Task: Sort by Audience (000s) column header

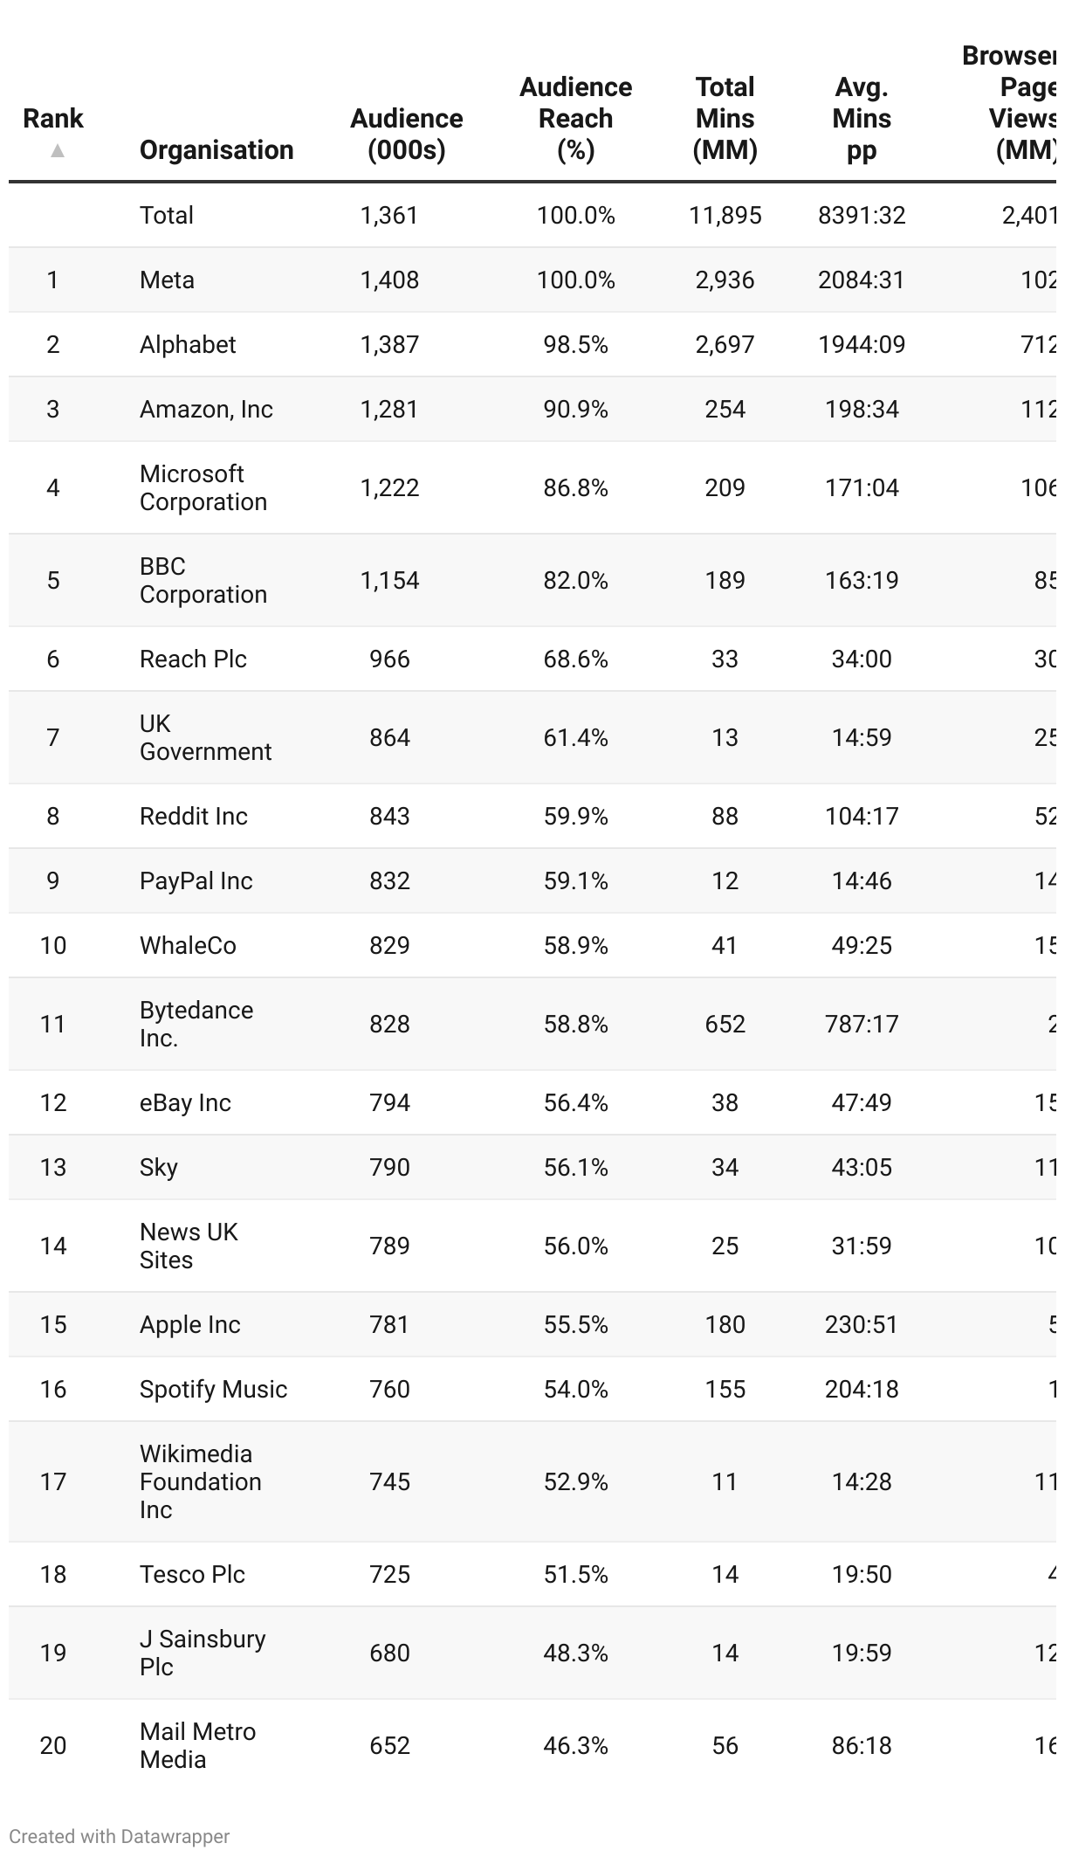Action: pyautogui.click(x=406, y=135)
